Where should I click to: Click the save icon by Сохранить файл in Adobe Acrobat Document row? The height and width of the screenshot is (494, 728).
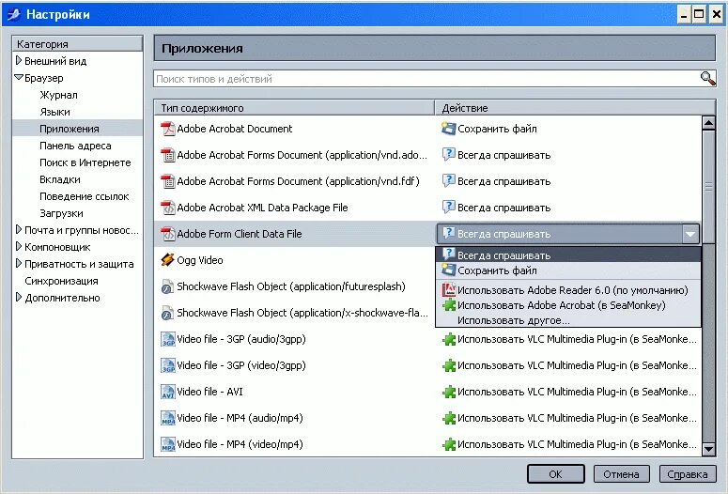click(448, 129)
